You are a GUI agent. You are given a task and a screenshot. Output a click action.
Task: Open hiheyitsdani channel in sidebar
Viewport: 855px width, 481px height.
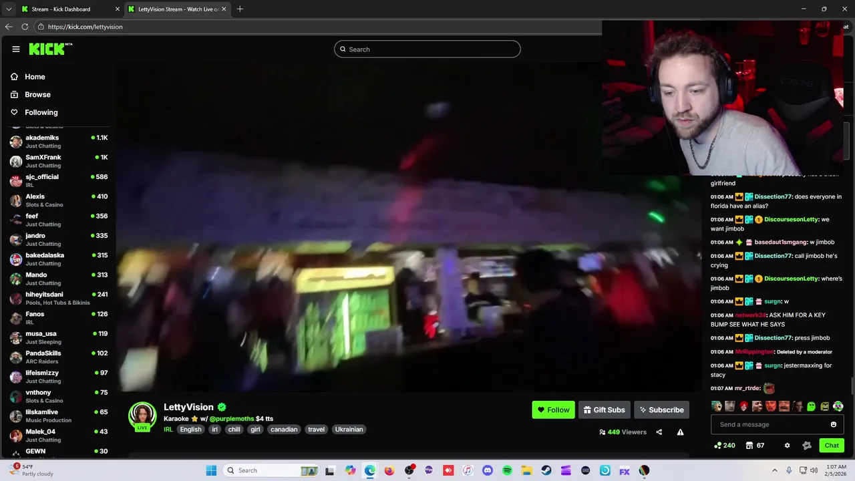point(59,298)
